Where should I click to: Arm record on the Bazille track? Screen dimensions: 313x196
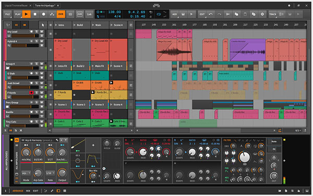31,112
